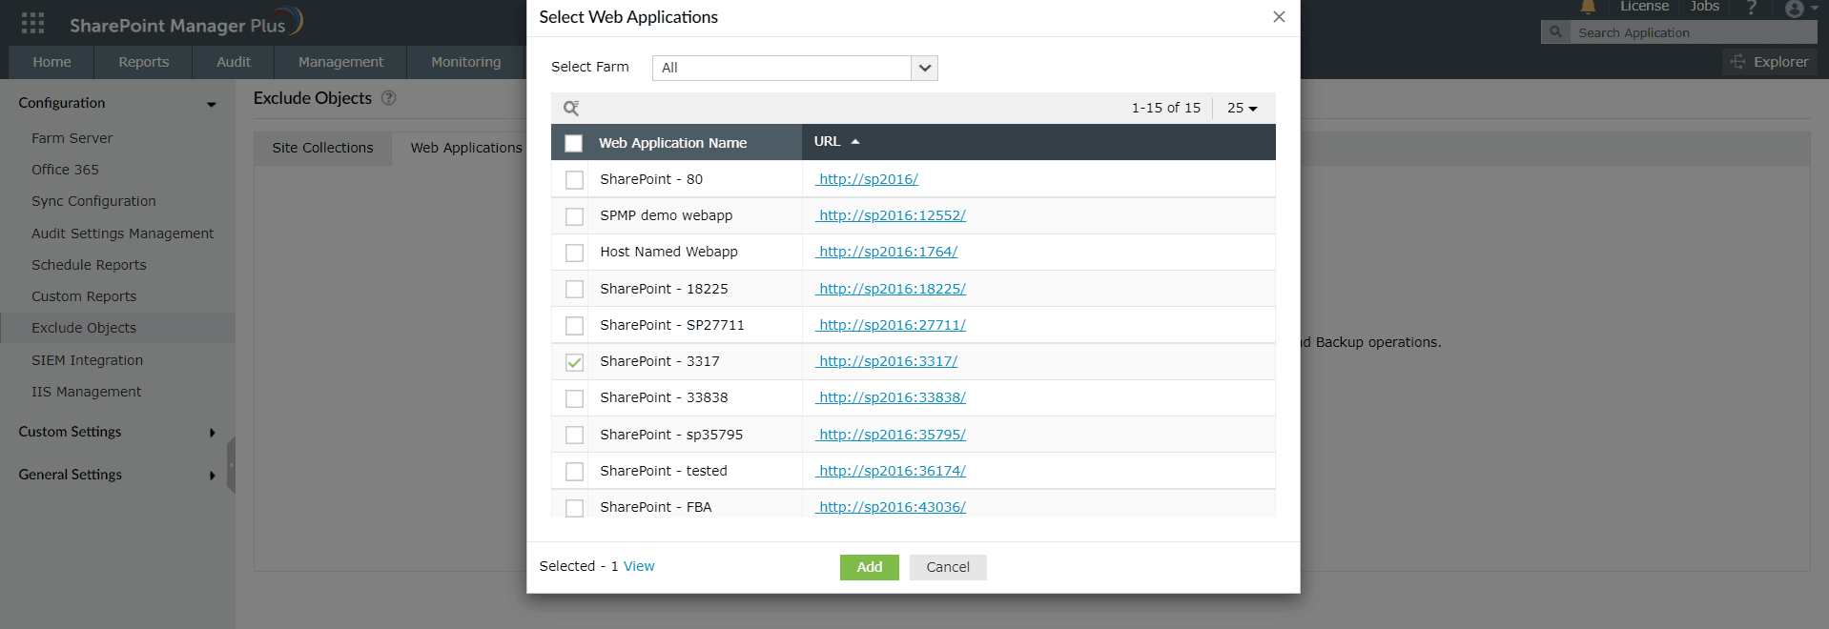Check the SharePoint - tested checkbox
The height and width of the screenshot is (629, 1829).
tap(574, 472)
